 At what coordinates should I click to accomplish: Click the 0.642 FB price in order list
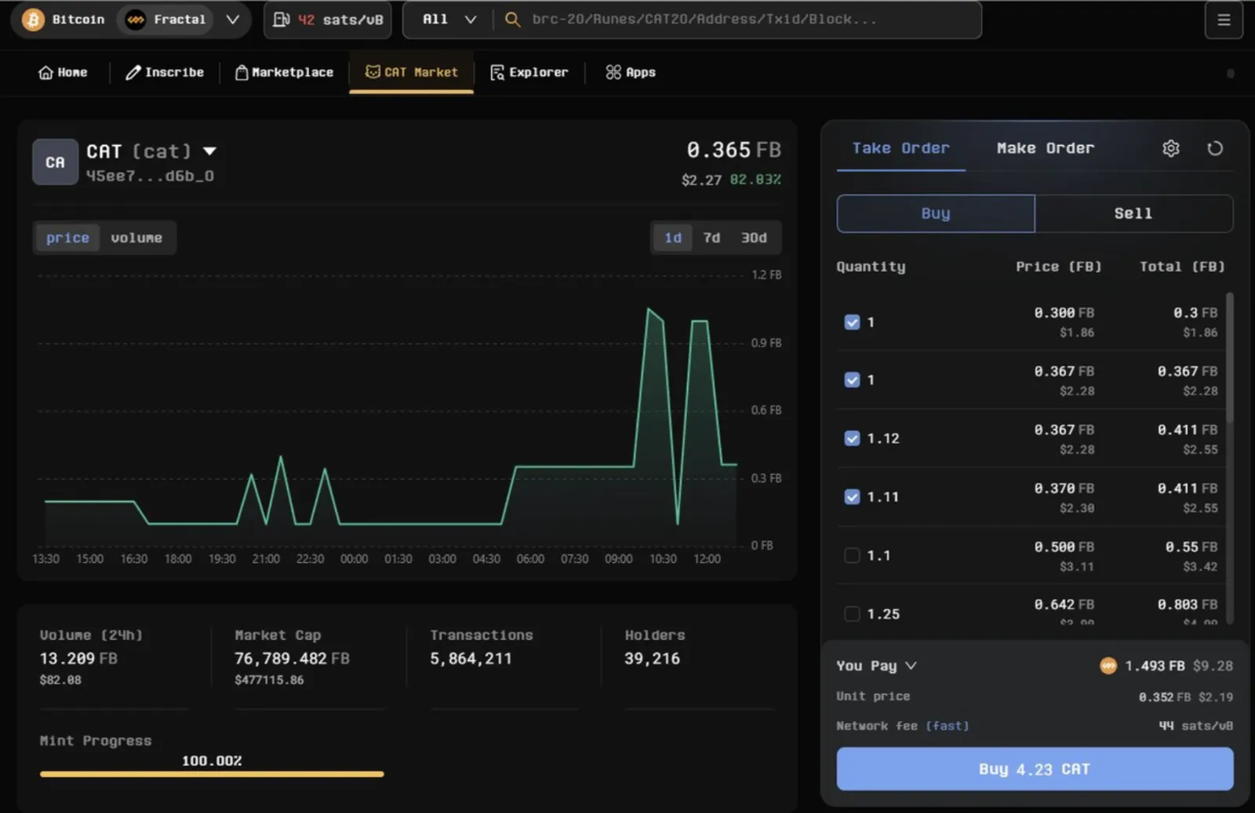(x=1064, y=605)
